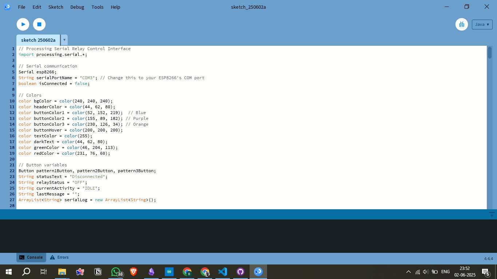Enable the debugger butterfly icon

click(462, 24)
